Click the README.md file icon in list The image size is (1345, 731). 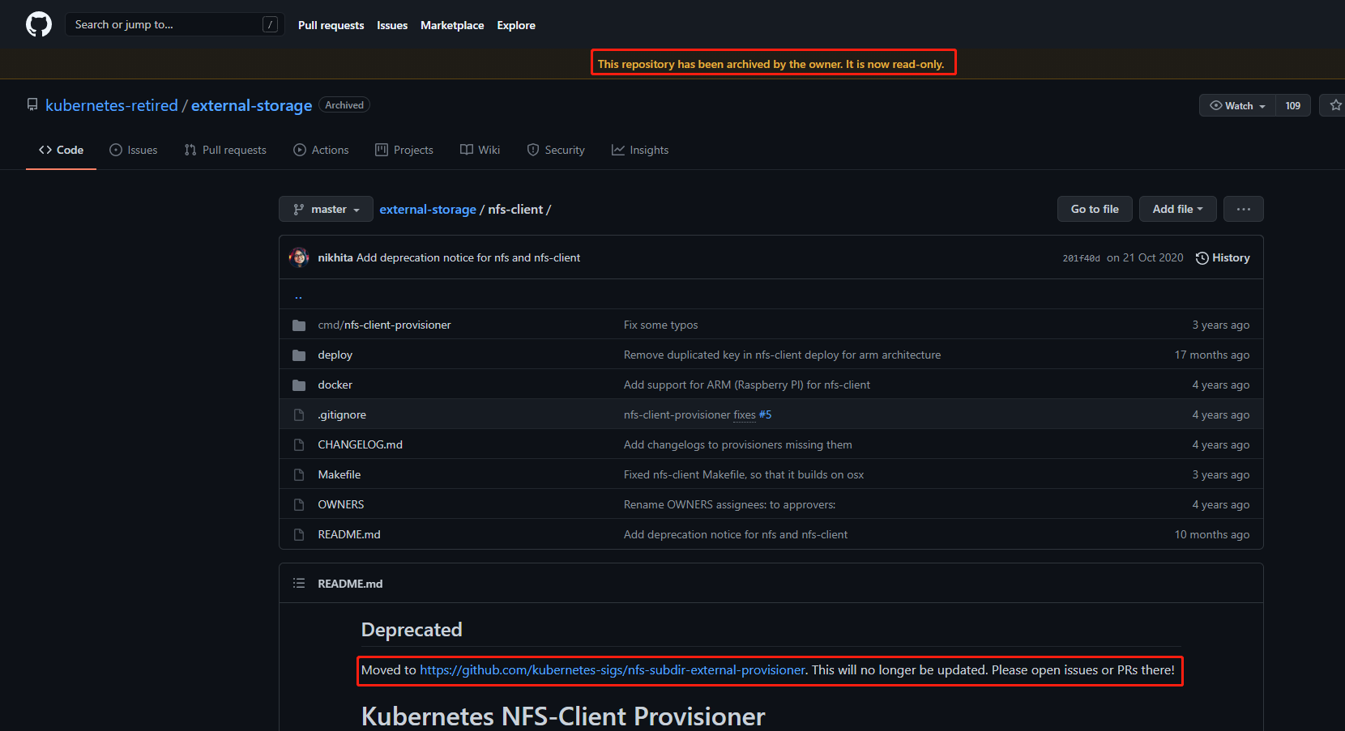[x=299, y=534]
